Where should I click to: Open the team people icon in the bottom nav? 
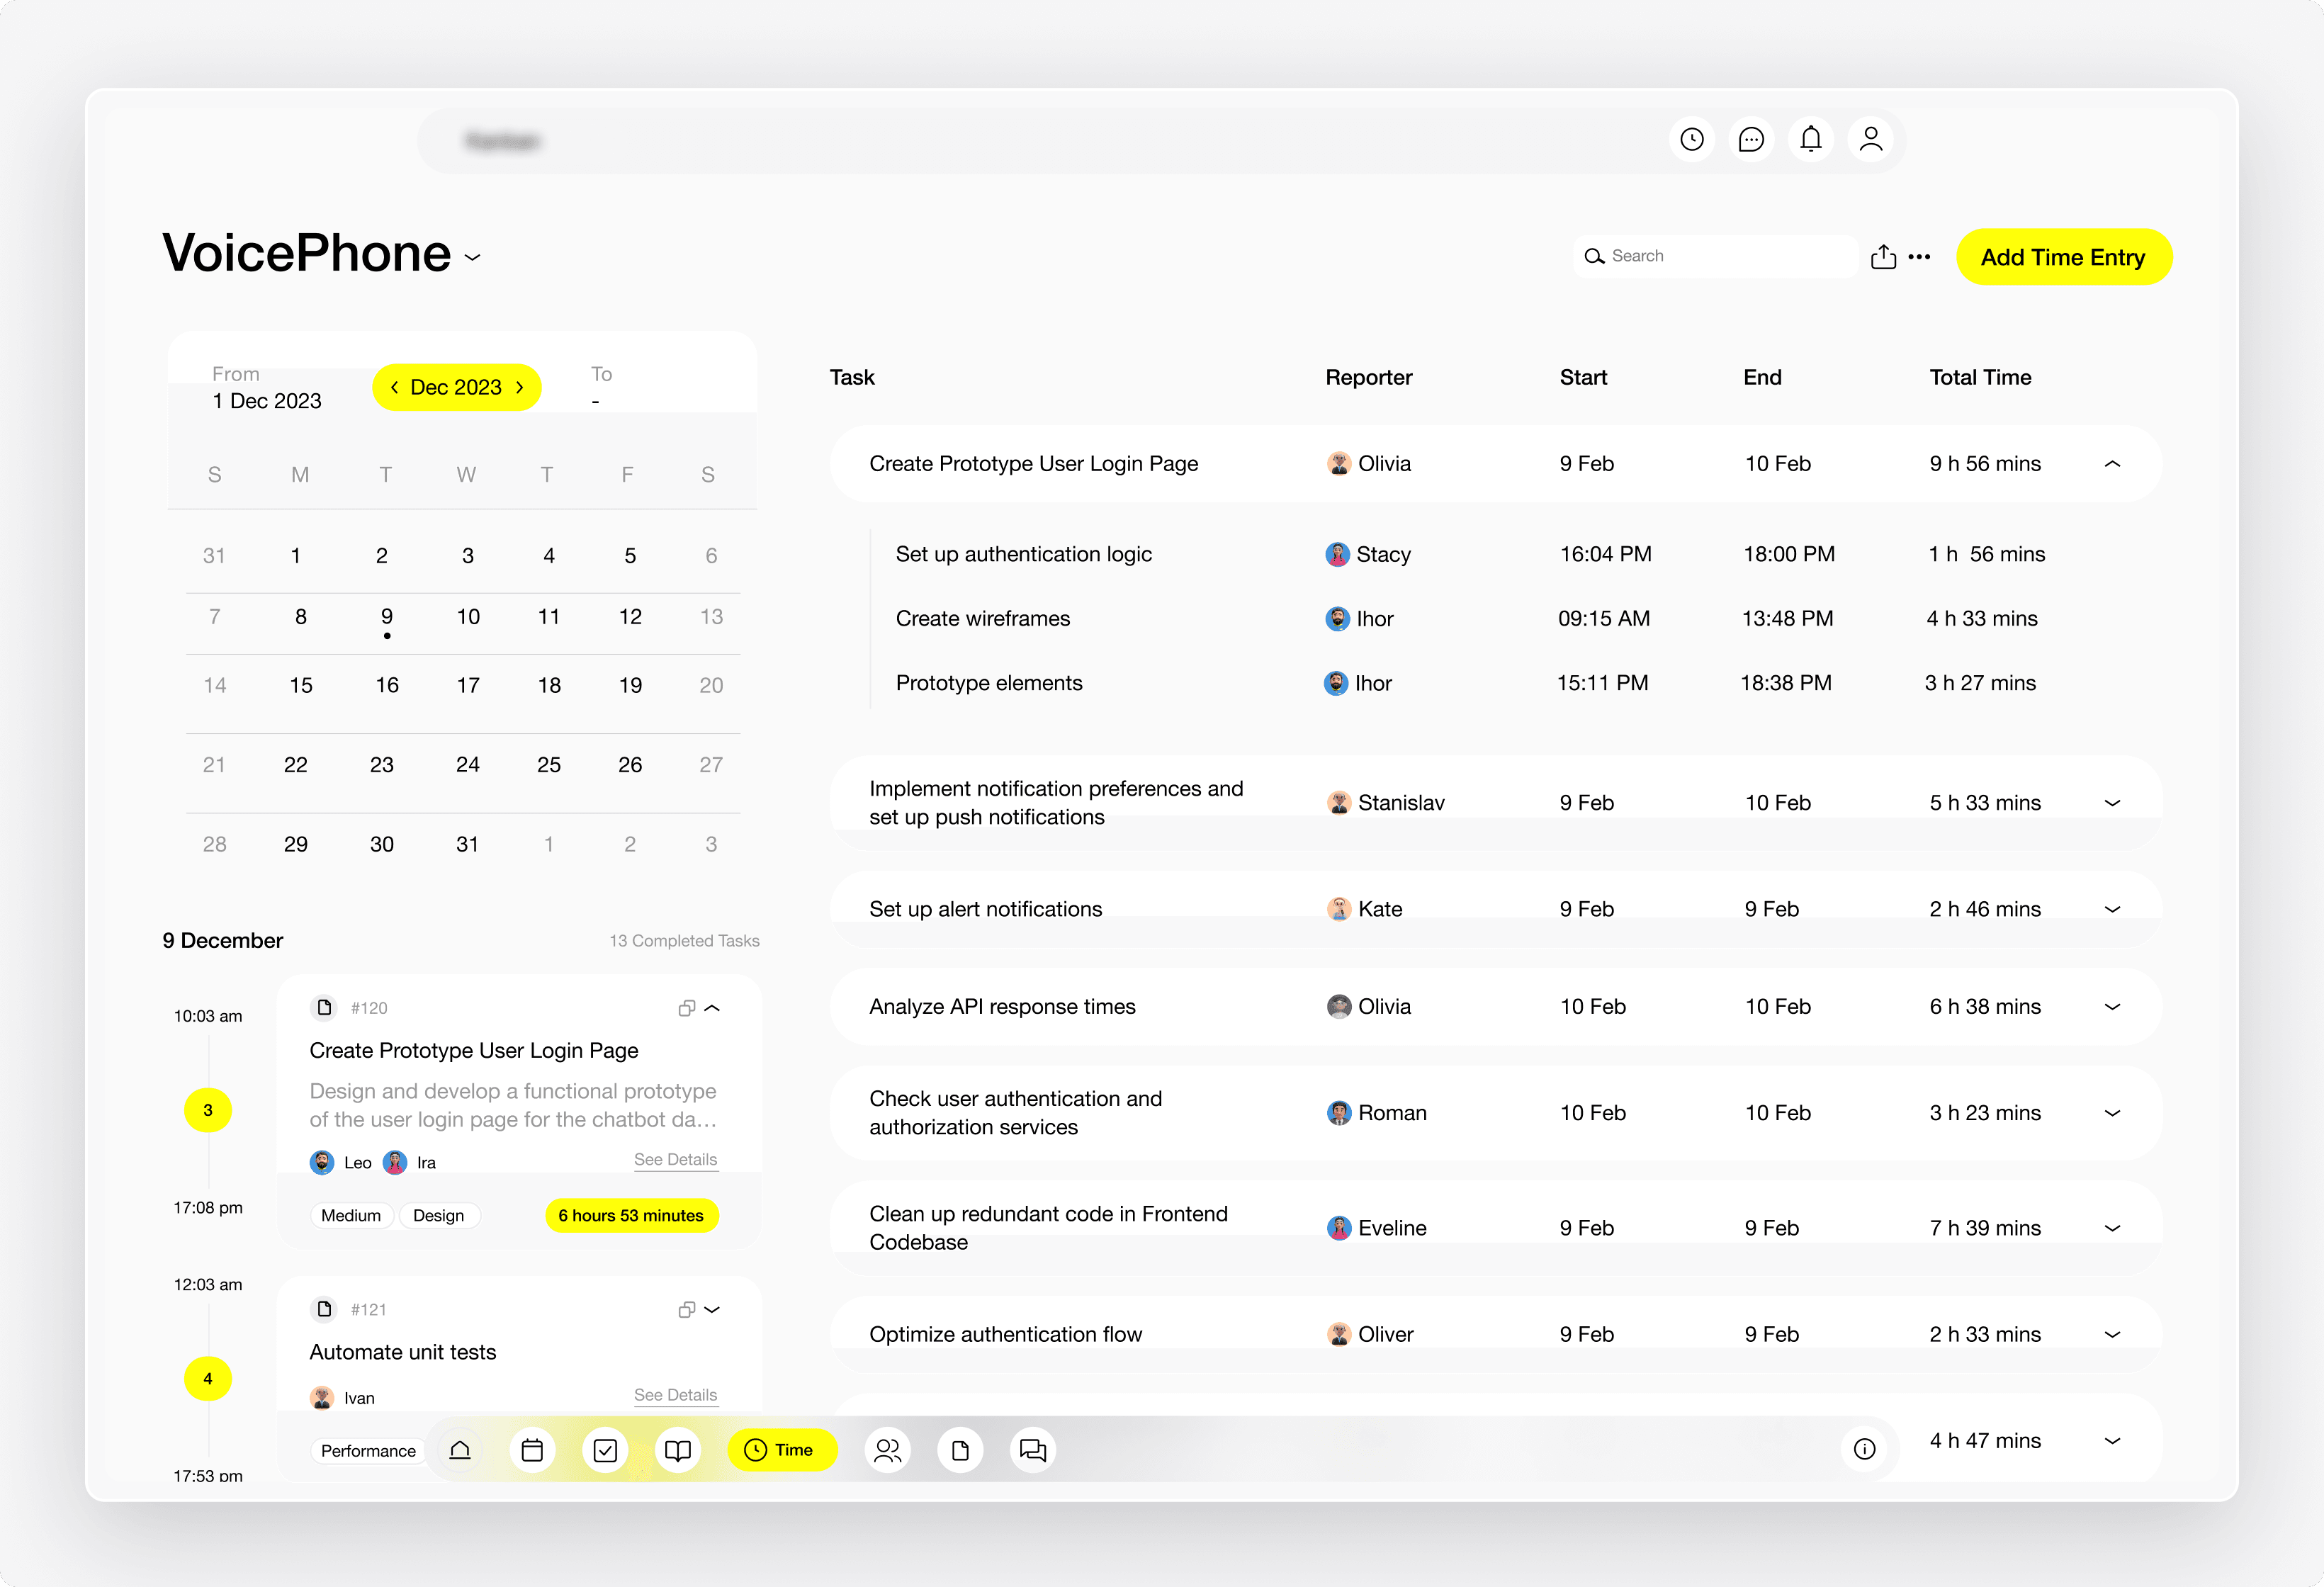(x=887, y=1450)
